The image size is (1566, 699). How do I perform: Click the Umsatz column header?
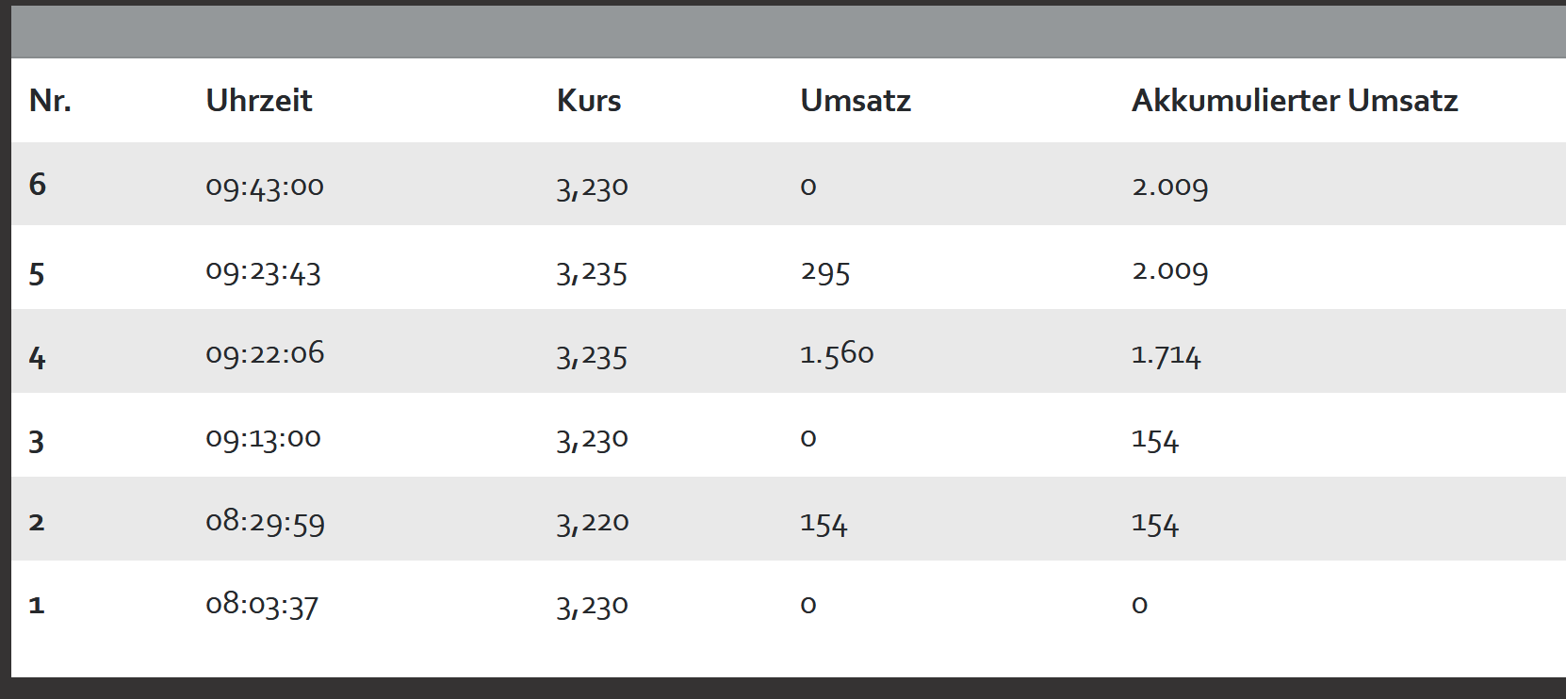pos(856,101)
